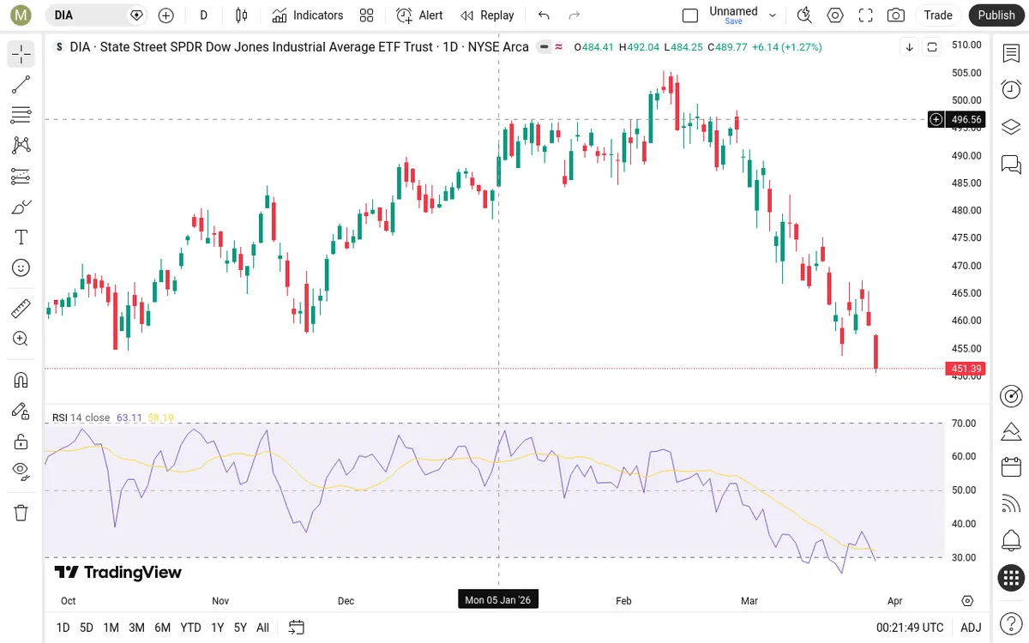1029x643 pixels.
Task: Open the news feed signal icon
Action: (x=1011, y=504)
